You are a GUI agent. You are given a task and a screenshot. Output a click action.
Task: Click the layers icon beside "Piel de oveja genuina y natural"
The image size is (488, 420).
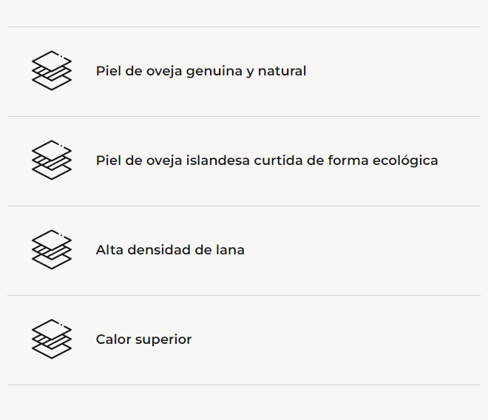coord(52,71)
